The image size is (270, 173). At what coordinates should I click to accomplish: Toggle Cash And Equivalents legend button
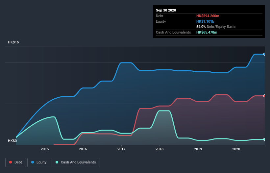coord(76,162)
